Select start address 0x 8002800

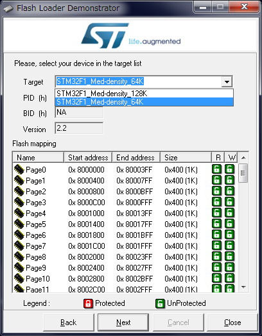click(86, 279)
